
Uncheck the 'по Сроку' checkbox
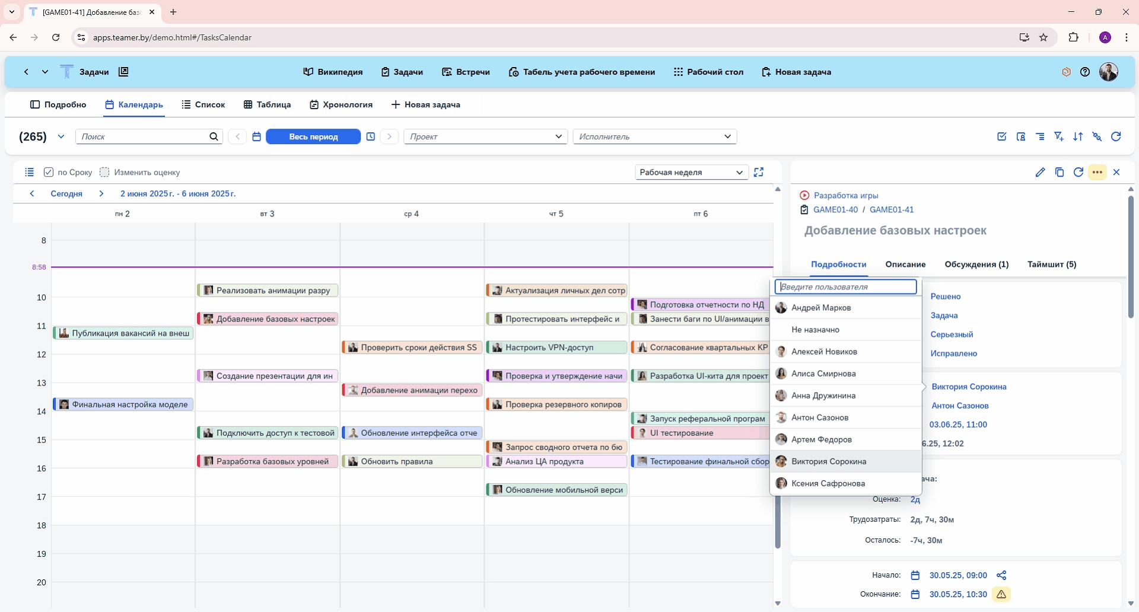pyautogui.click(x=49, y=173)
